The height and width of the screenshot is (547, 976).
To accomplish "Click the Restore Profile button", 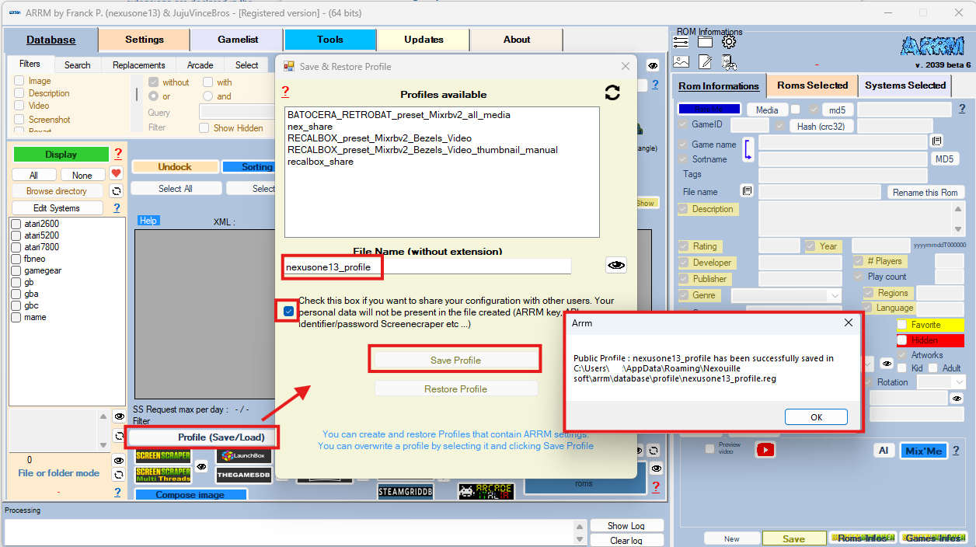I will (x=455, y=389).
